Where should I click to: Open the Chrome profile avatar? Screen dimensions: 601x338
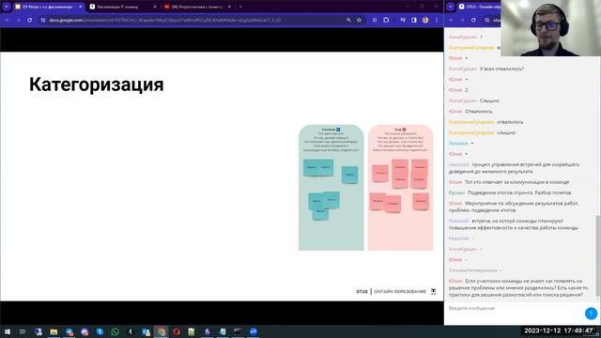tap(425, 20)
